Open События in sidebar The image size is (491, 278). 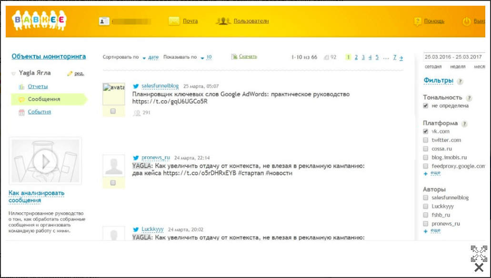[x=39, y=112]
